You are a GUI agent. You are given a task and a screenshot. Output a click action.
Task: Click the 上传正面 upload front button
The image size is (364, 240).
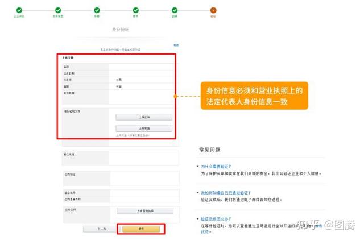[144, 117]
